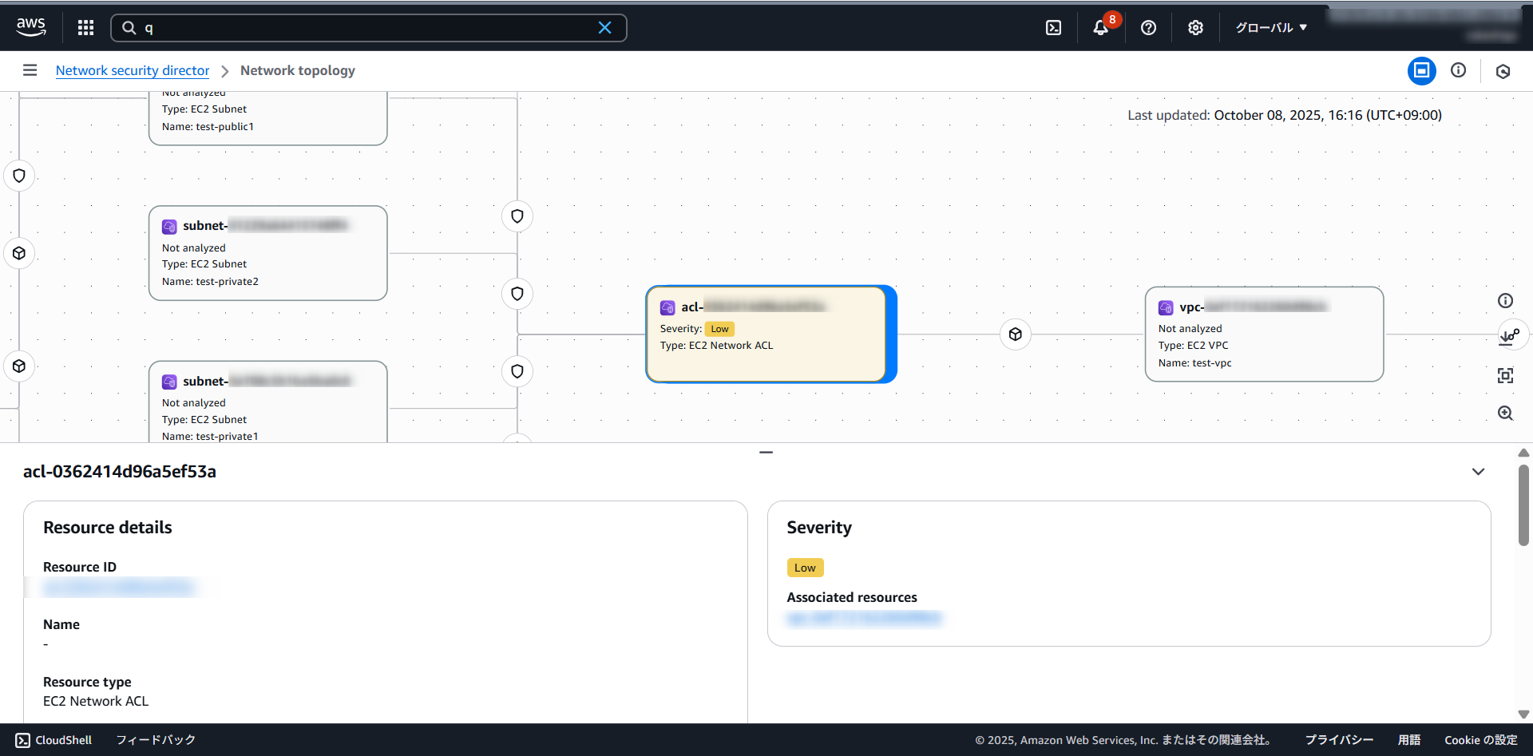Open the AWS services grid menu
Viewport: 1533px width, 756px height.
pos(85,28)
